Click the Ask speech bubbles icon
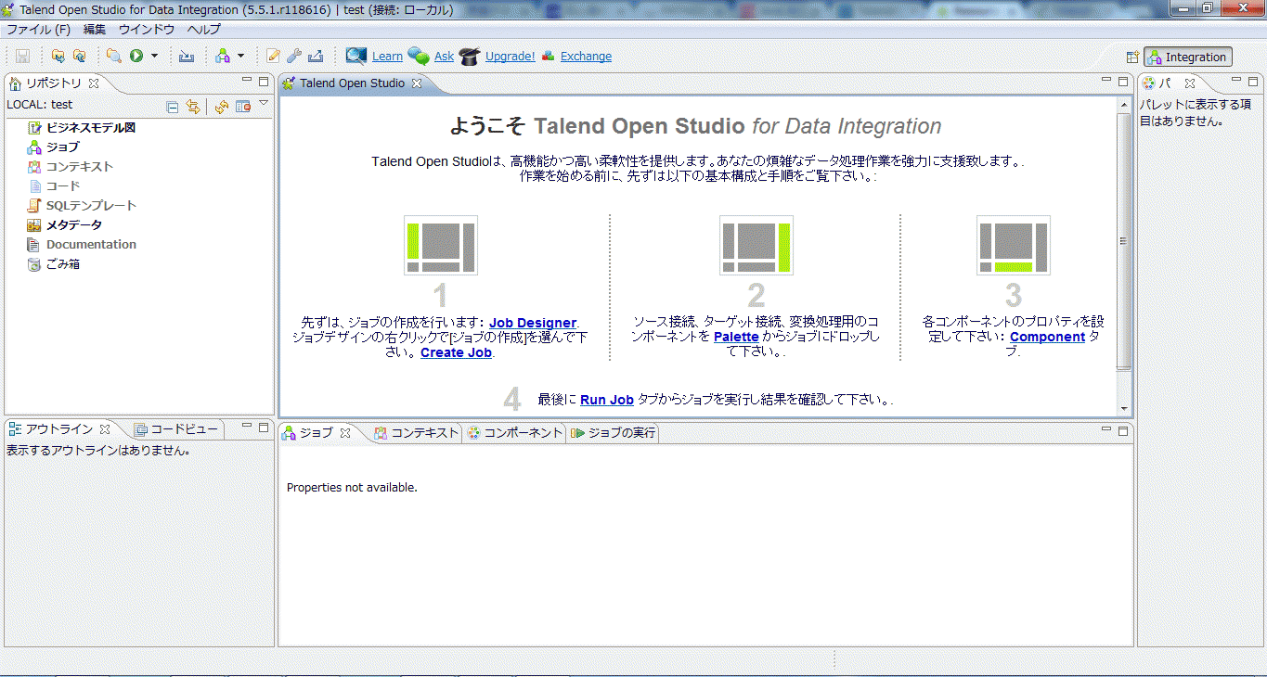 point(419,57)
